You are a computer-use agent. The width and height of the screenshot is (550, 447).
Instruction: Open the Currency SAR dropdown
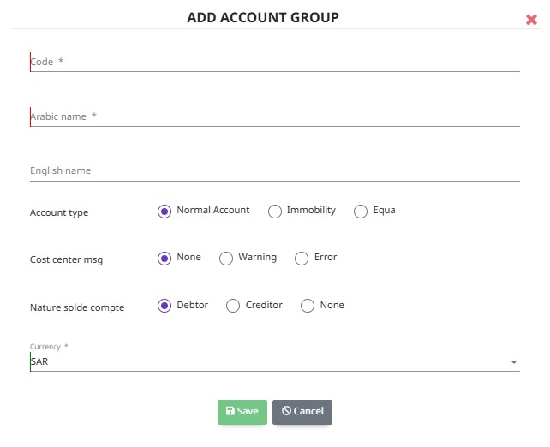pyautogui.click(x=275, y=361)
